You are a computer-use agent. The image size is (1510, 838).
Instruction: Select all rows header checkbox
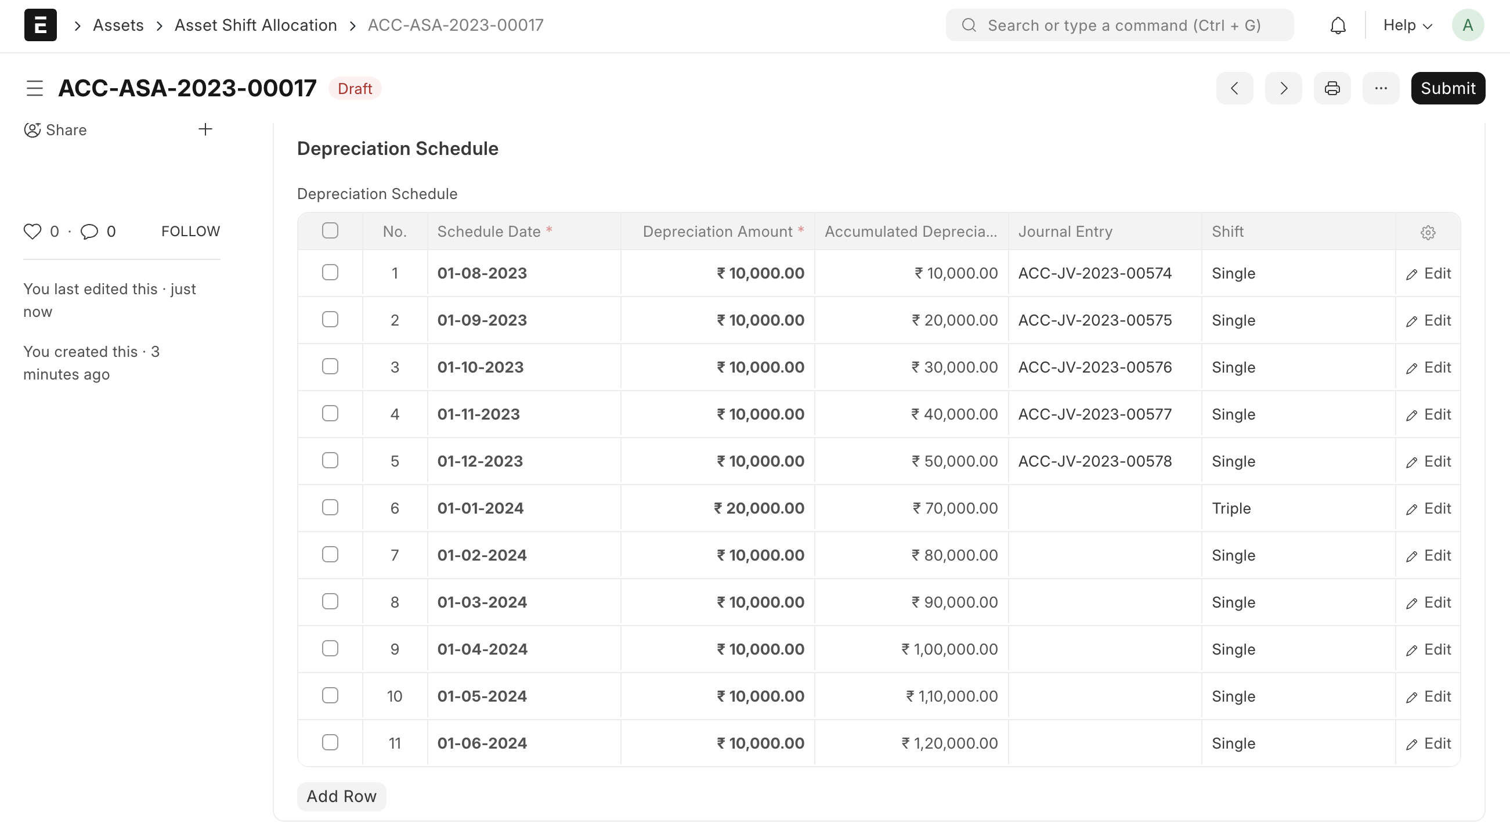click(x=330, y=231)
